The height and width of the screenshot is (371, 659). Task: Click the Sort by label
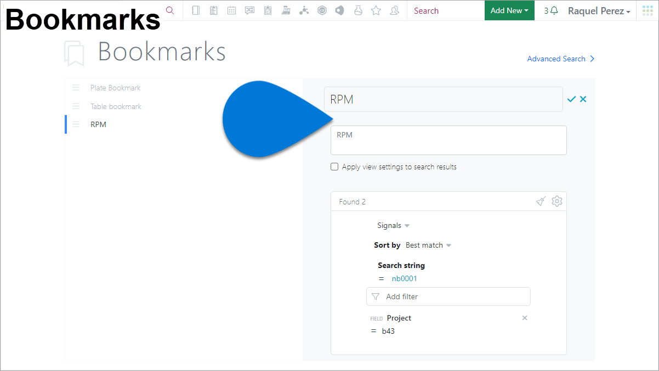coord(387,246)
